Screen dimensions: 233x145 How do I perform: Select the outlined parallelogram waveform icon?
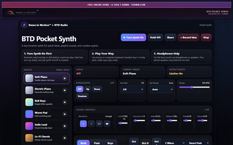pos(99,124)
